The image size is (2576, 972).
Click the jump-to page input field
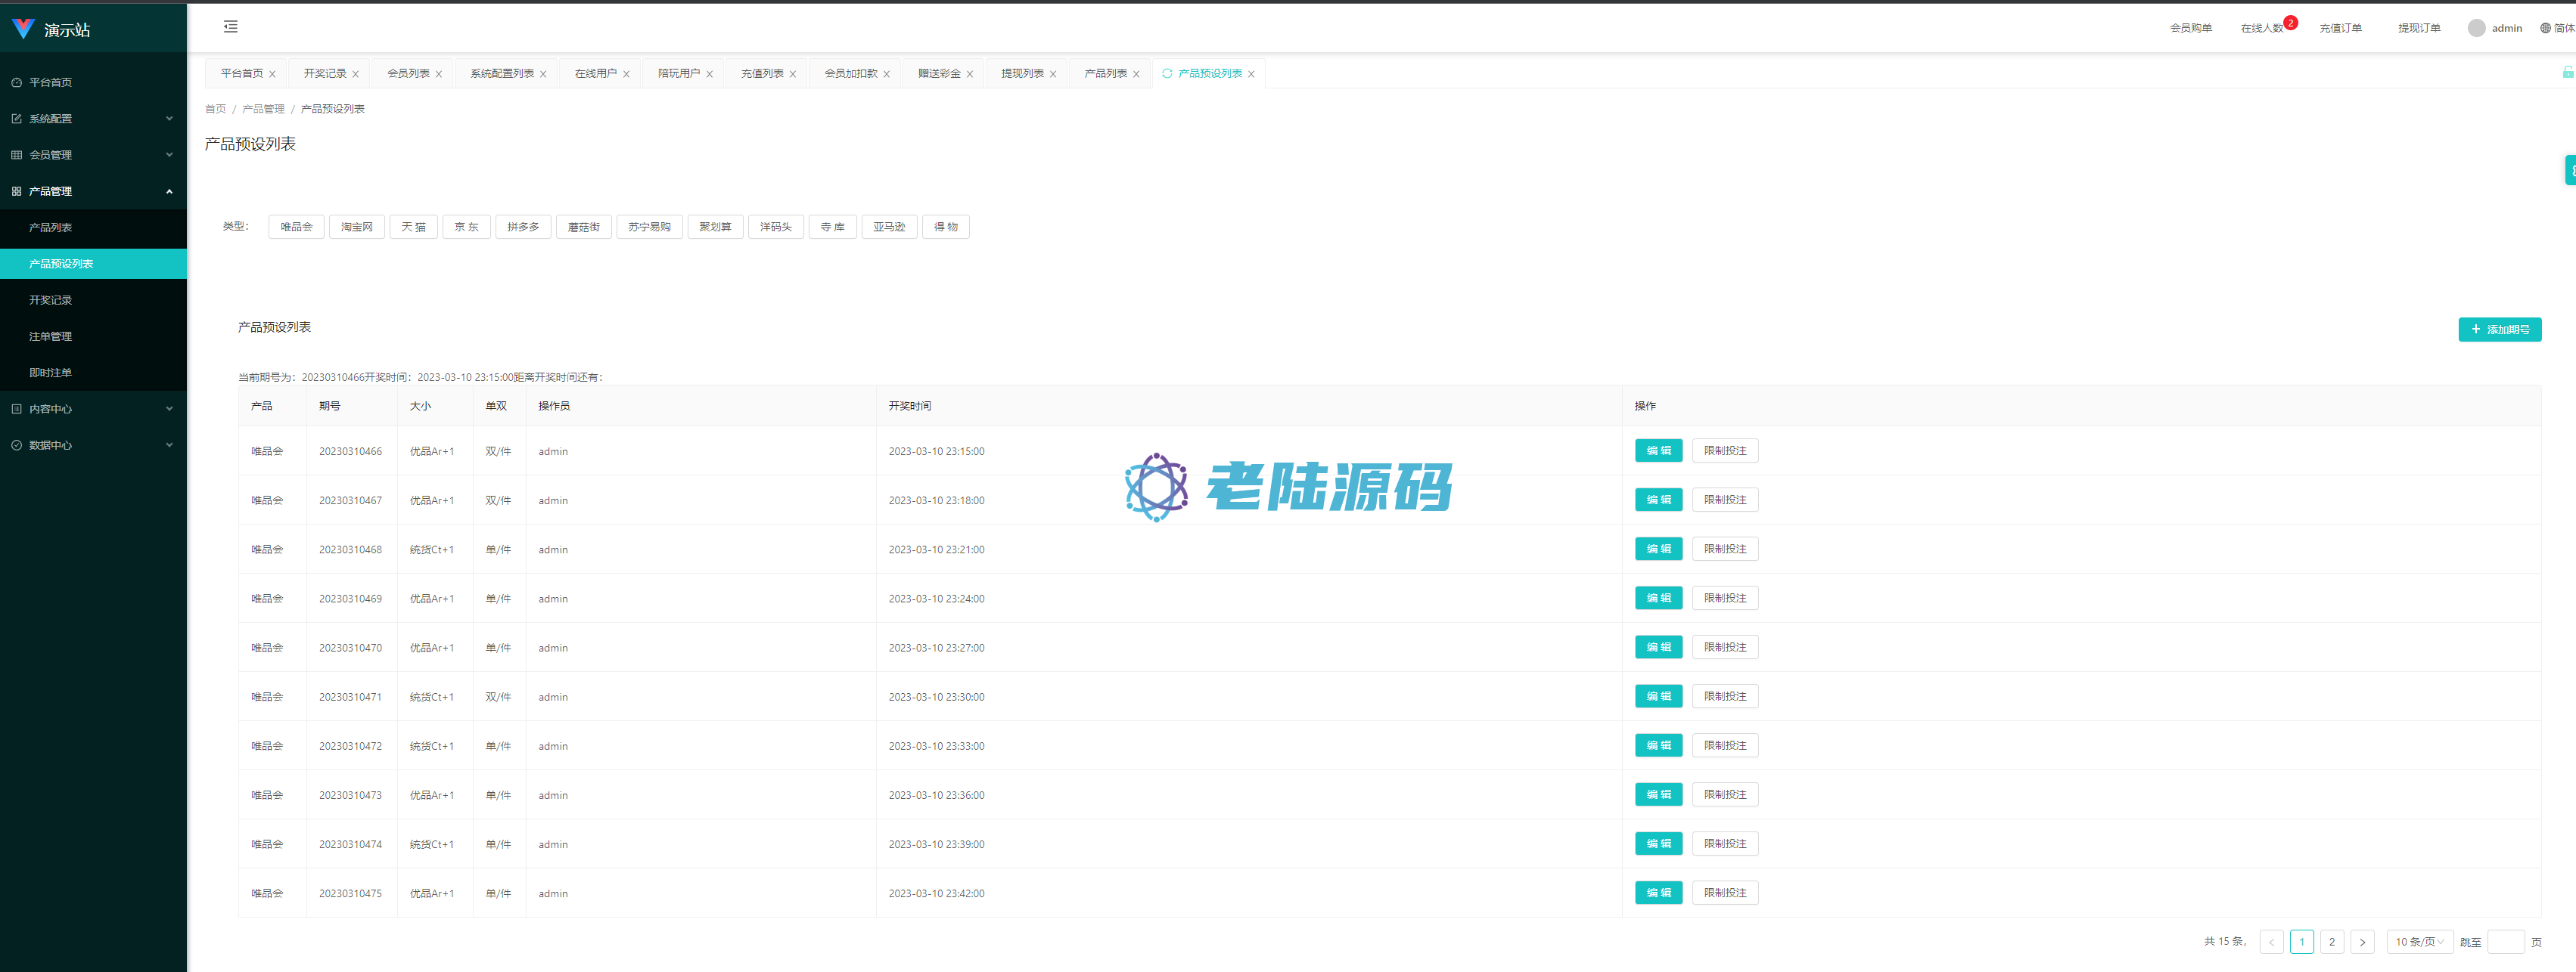pyautogui.click(x=2505, y=942)
